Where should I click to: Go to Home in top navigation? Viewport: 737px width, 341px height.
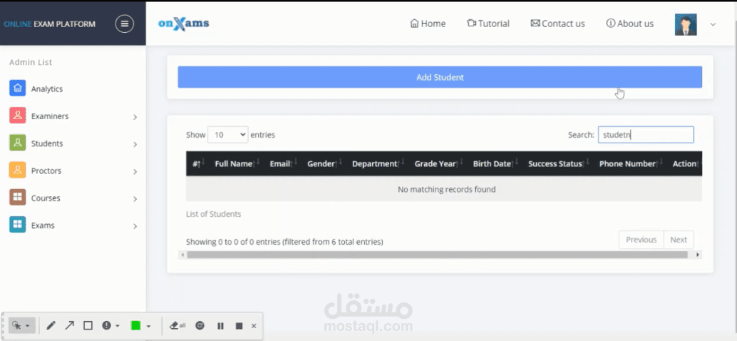click(x=428, y=24)
